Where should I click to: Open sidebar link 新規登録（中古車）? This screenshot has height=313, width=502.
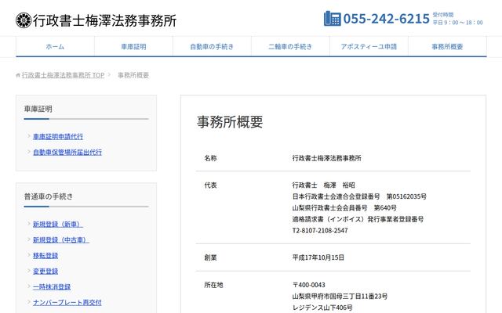61,240
